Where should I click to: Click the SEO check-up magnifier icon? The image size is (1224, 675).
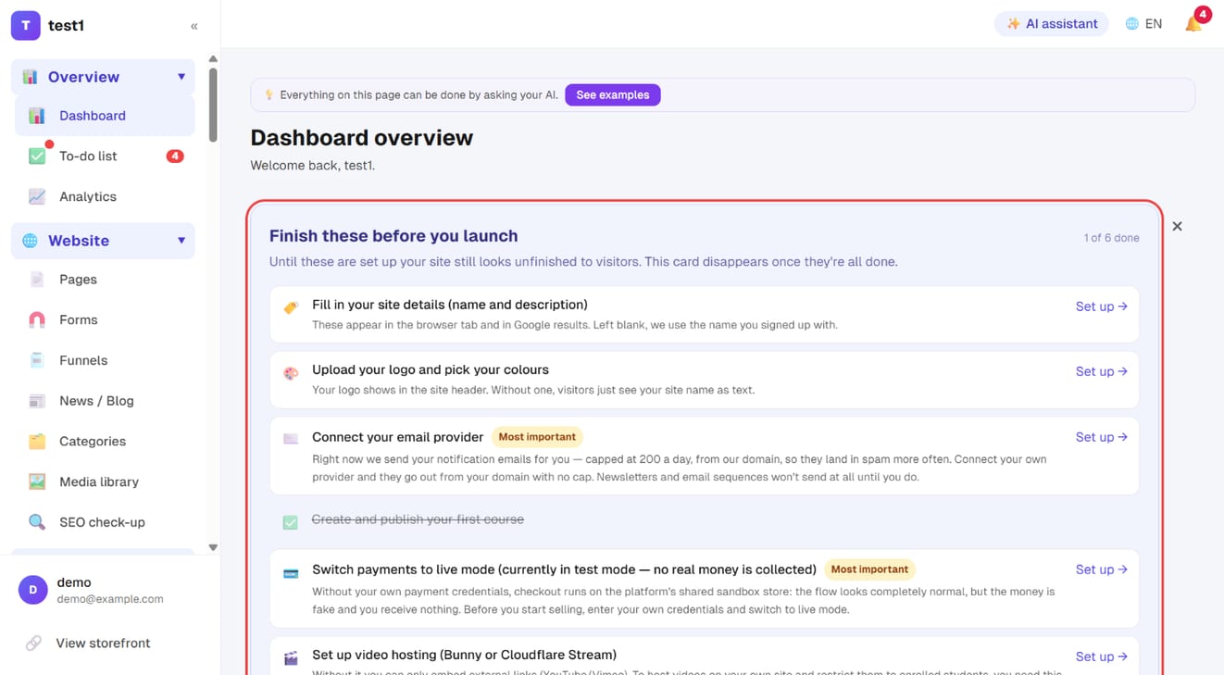point(37,522)
